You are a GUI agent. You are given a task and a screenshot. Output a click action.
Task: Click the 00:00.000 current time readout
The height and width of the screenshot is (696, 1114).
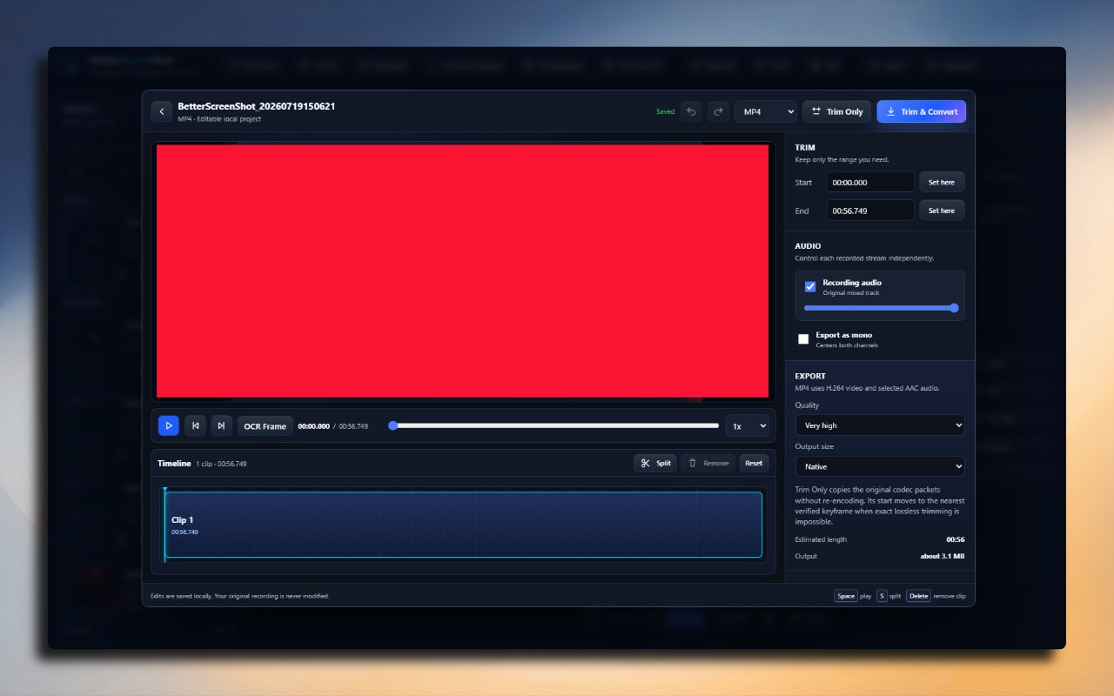pyautogui.click(x=313, y=426)
